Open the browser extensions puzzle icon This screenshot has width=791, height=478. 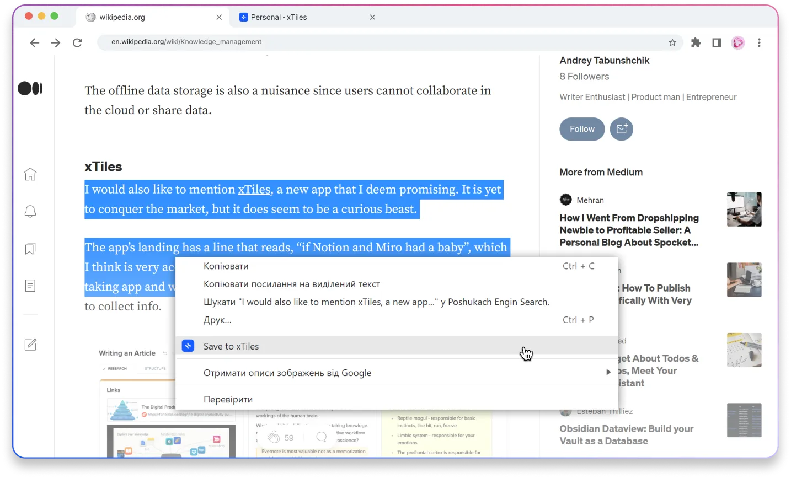696,42
